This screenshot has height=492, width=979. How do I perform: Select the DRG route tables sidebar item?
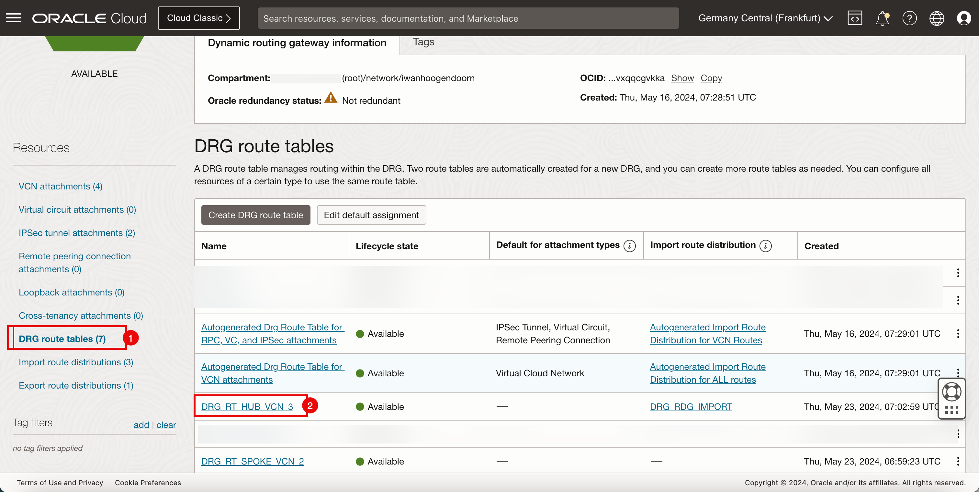(62, 338)
